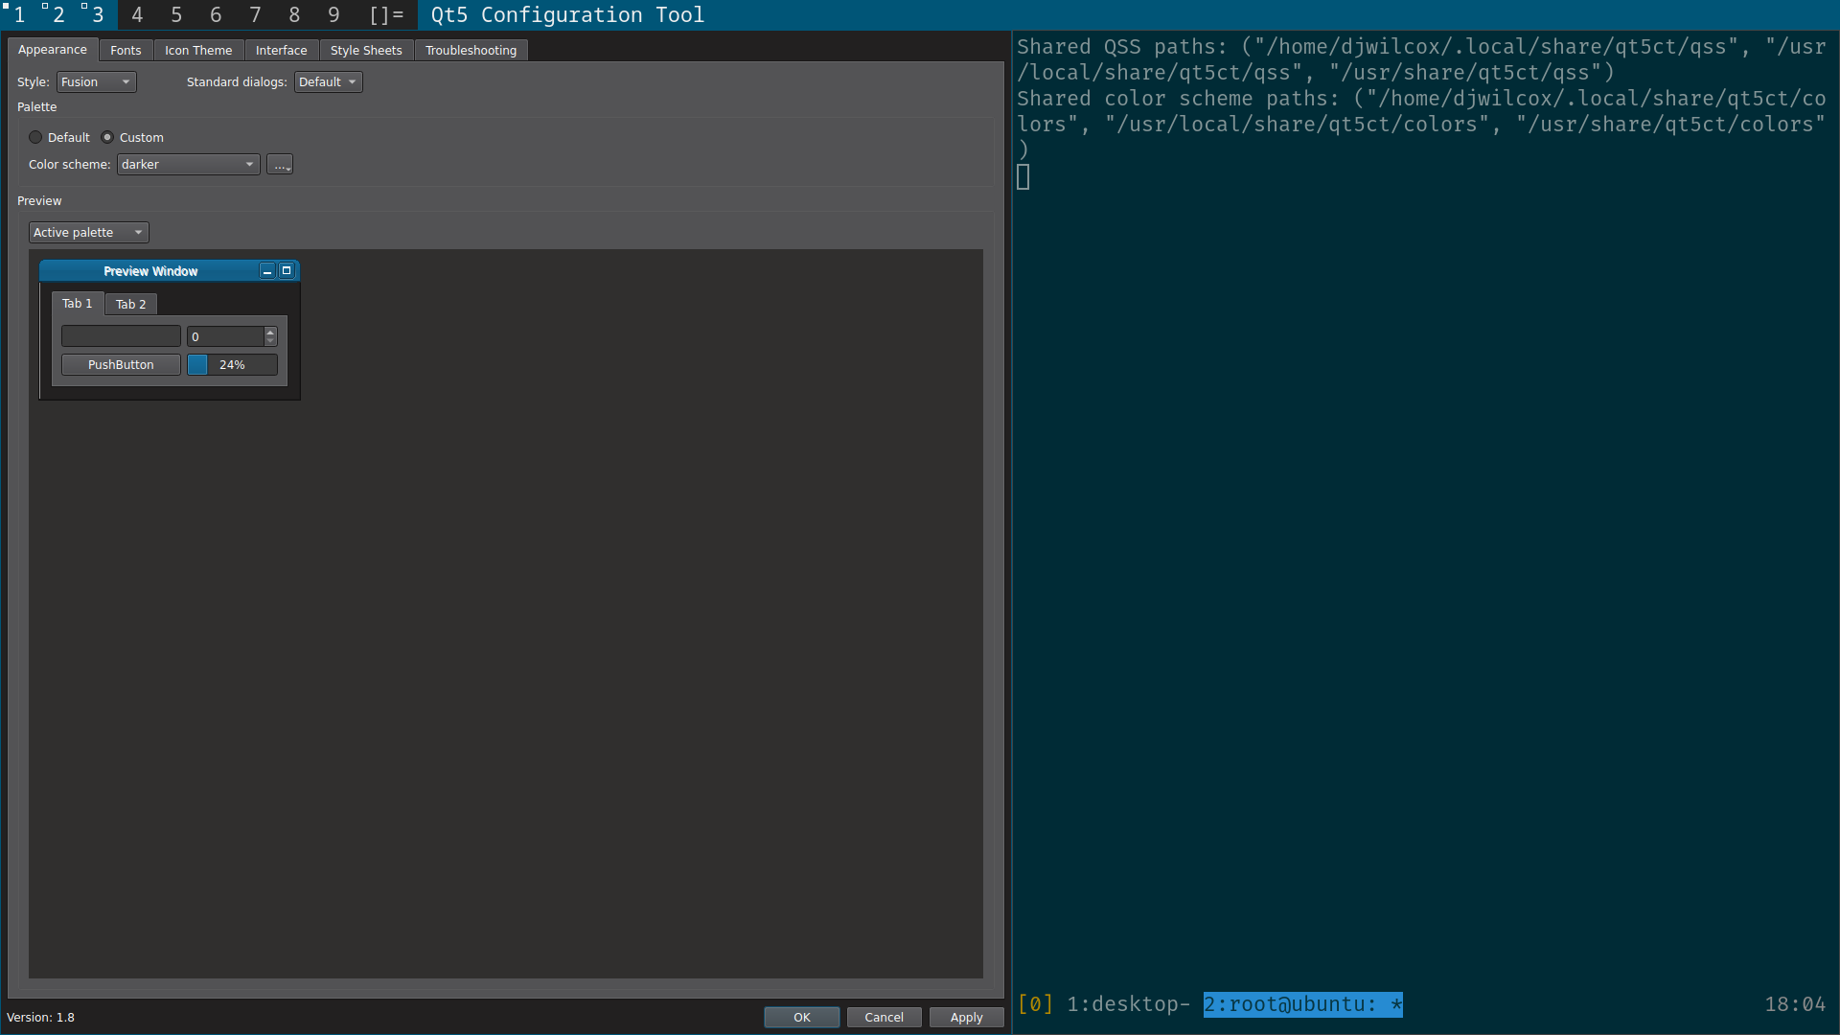Click the tiling layout symbol []=

386,14
